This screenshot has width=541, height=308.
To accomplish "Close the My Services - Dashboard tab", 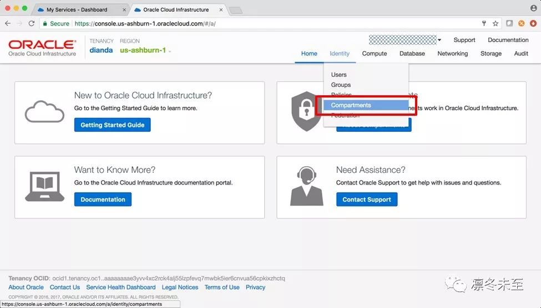I will coord(124,10).
